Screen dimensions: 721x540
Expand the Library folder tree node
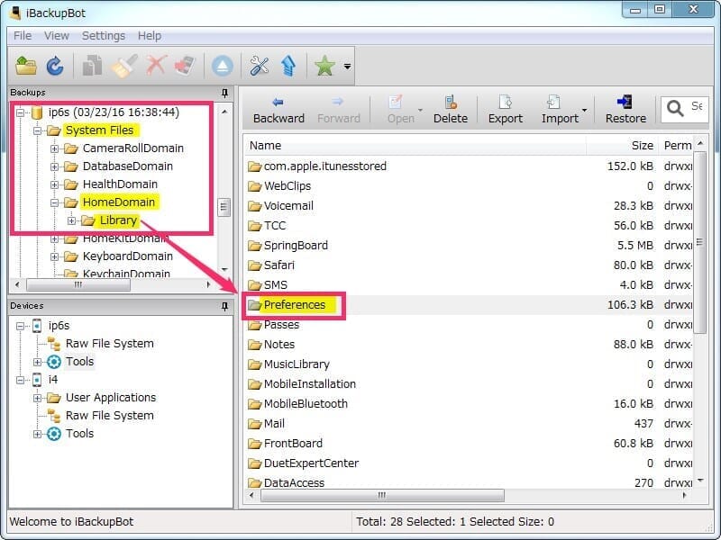coord(72,220)
